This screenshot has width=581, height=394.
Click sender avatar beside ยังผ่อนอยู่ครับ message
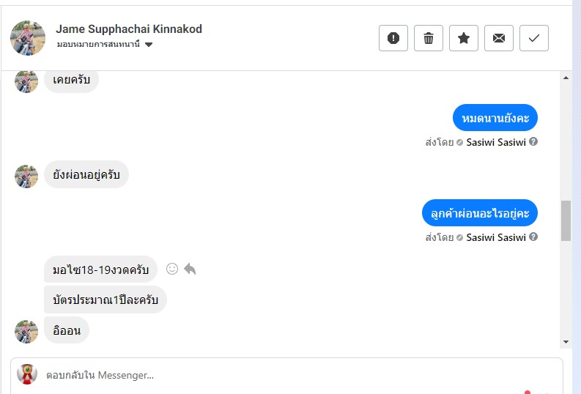click(26, 176)
